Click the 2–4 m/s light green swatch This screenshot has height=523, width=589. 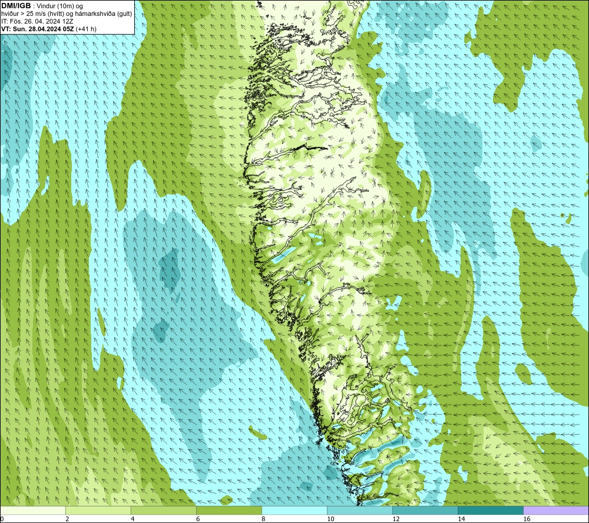[x=98, y=510]
